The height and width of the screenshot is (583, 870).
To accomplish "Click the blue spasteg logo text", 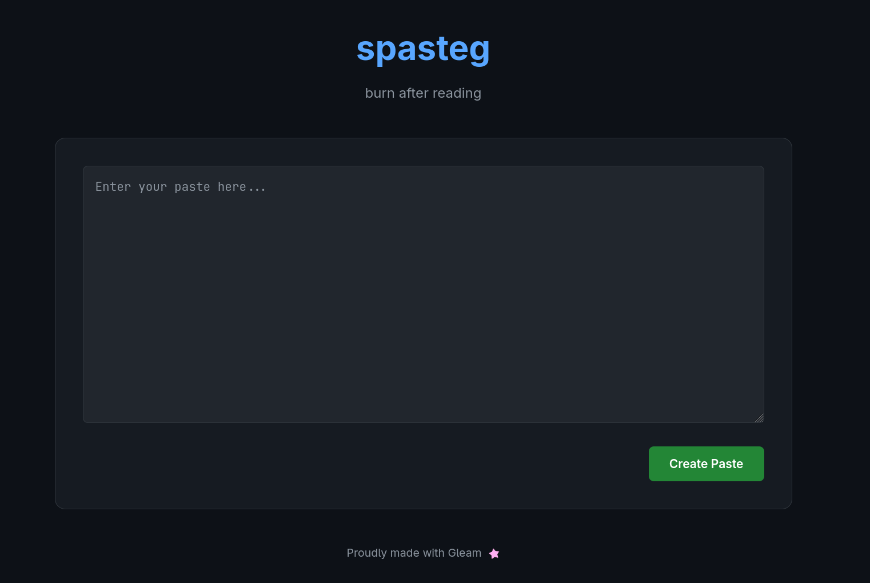I will 423,49.
